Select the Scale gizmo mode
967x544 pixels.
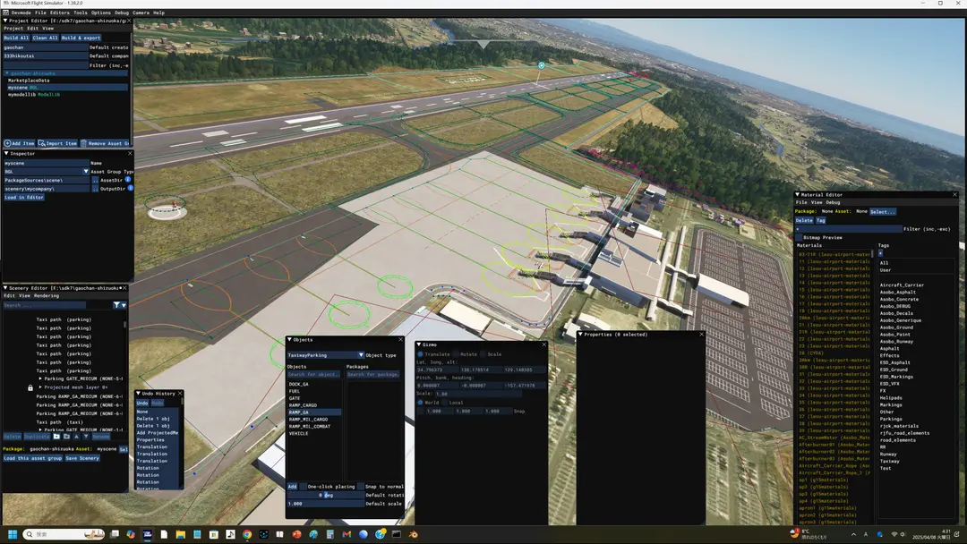[x=483, y=354]
